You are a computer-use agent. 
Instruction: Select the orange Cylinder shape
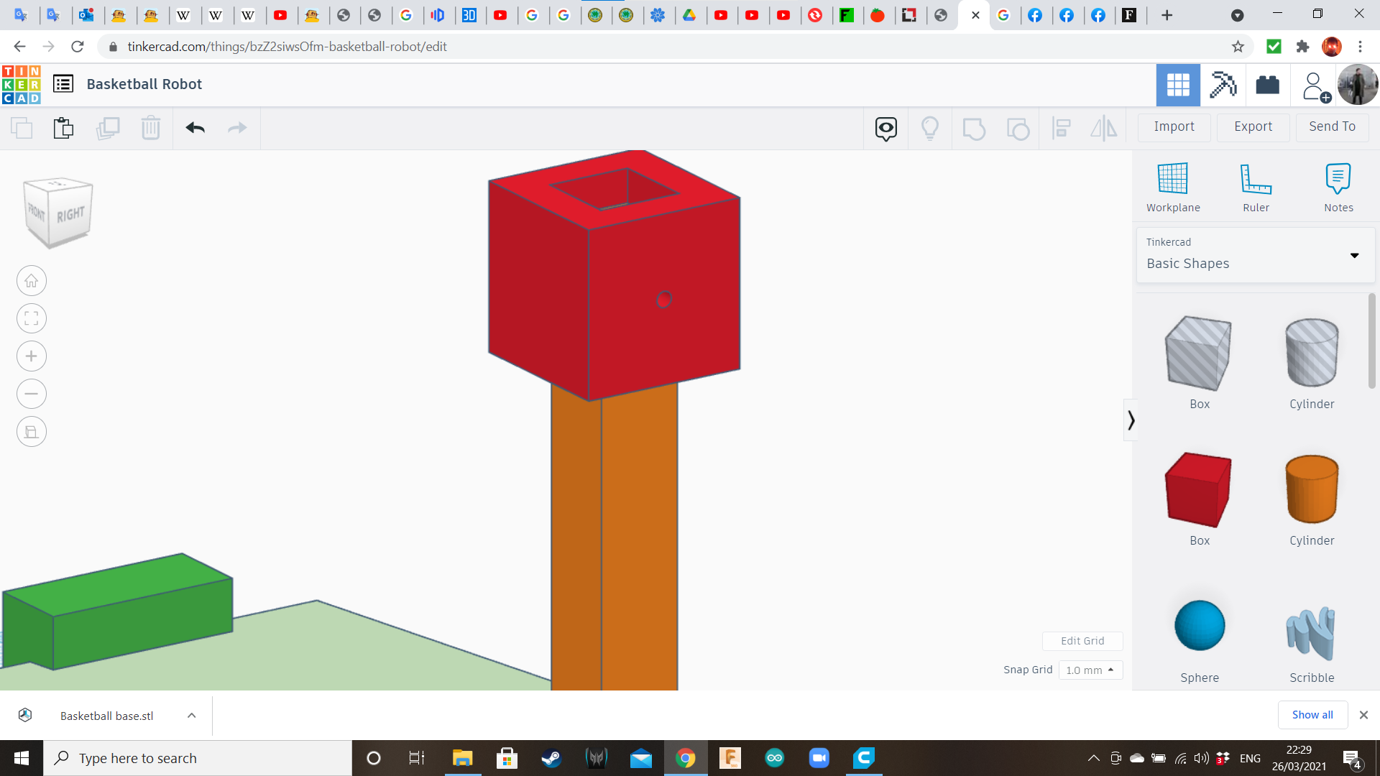point(1311,489)
